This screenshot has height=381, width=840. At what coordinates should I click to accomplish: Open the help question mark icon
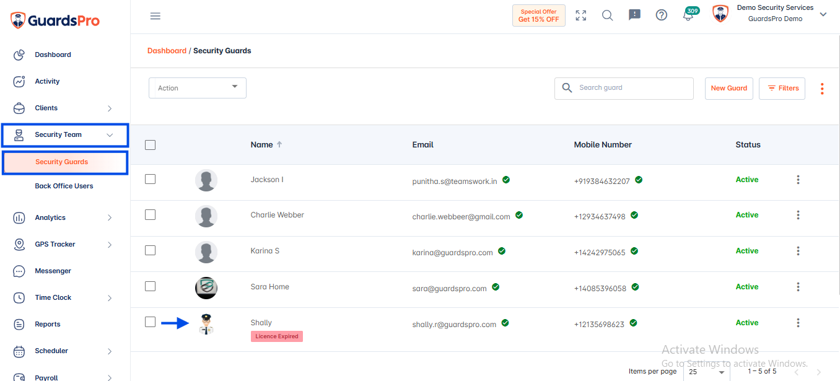pyautogui.click(x=662, y=15)
